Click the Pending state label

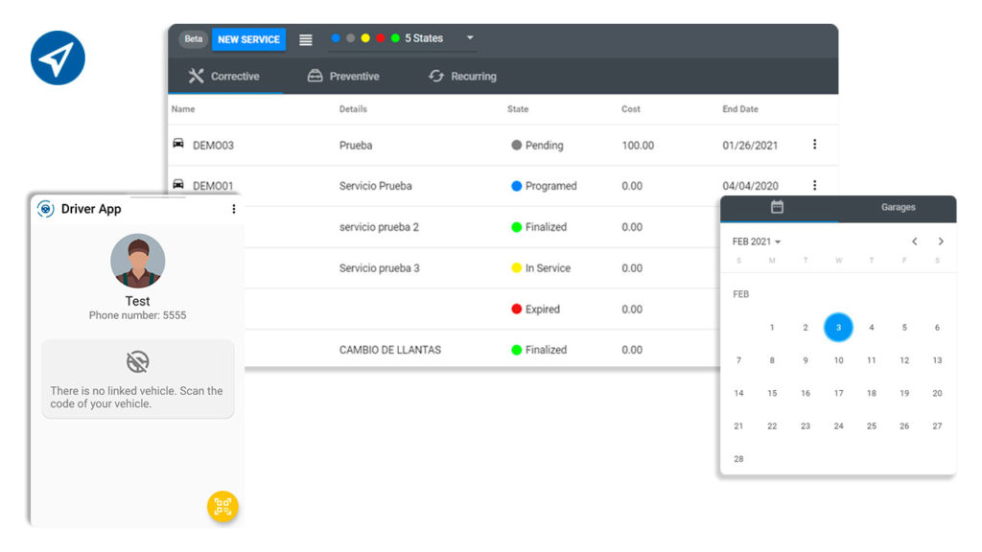click(545, 146)
